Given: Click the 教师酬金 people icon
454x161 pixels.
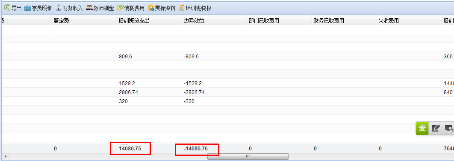Looking at the screenshot, I should click(x=89, y=8).
